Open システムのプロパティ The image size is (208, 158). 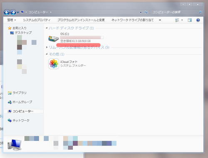tap(37, 20)
